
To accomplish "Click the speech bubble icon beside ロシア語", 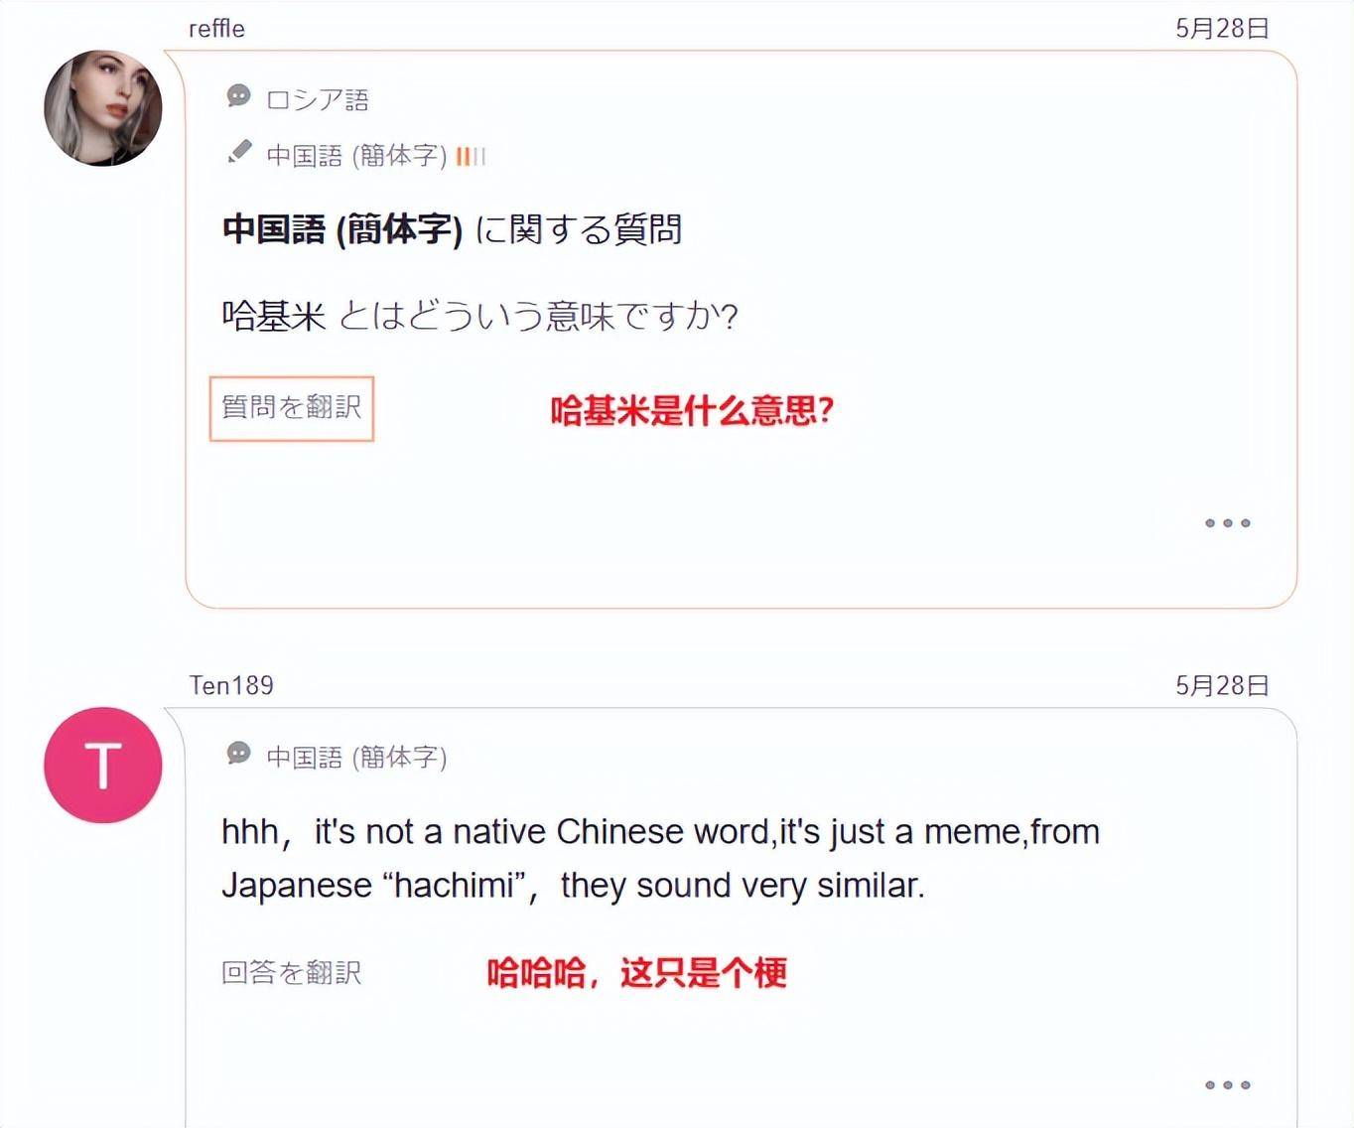I will tap(238, 96).
